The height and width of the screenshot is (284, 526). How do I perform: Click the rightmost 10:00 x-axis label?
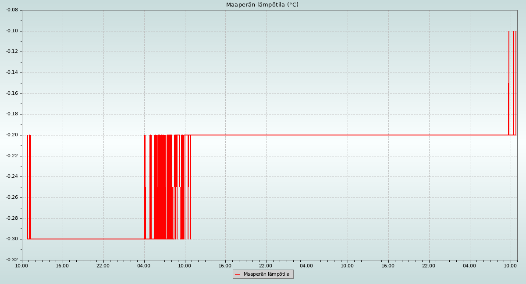510,266
